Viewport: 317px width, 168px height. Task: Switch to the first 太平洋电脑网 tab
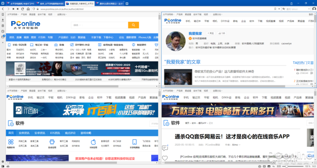point(20,4)
